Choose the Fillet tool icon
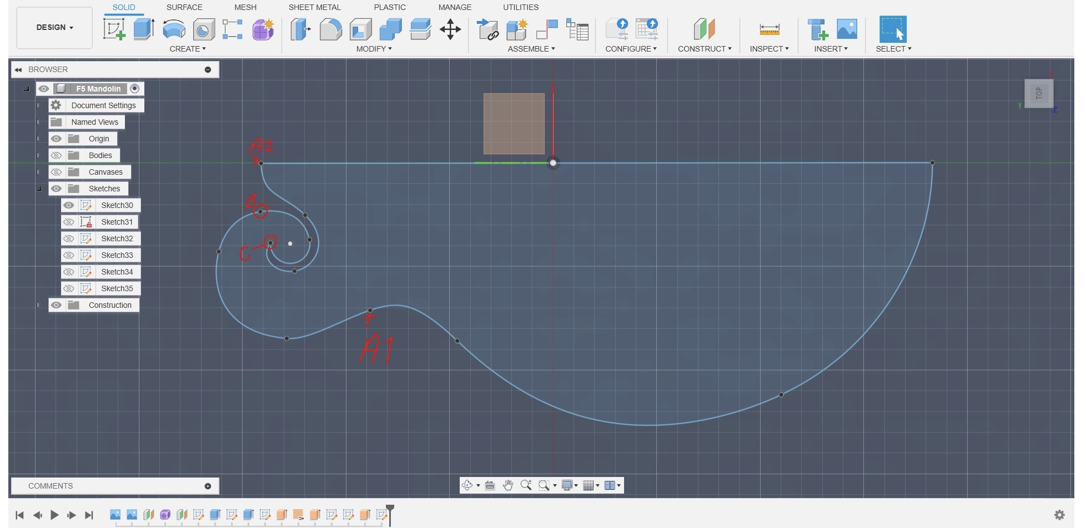 click(x=330, y=29)
